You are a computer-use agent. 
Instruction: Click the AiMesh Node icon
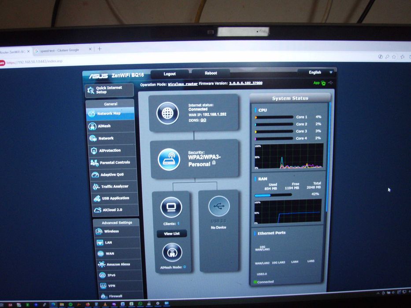(172, 253)
